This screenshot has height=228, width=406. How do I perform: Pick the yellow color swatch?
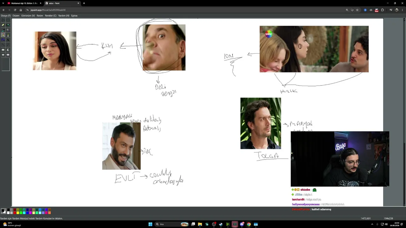click(x=18, y=213)
